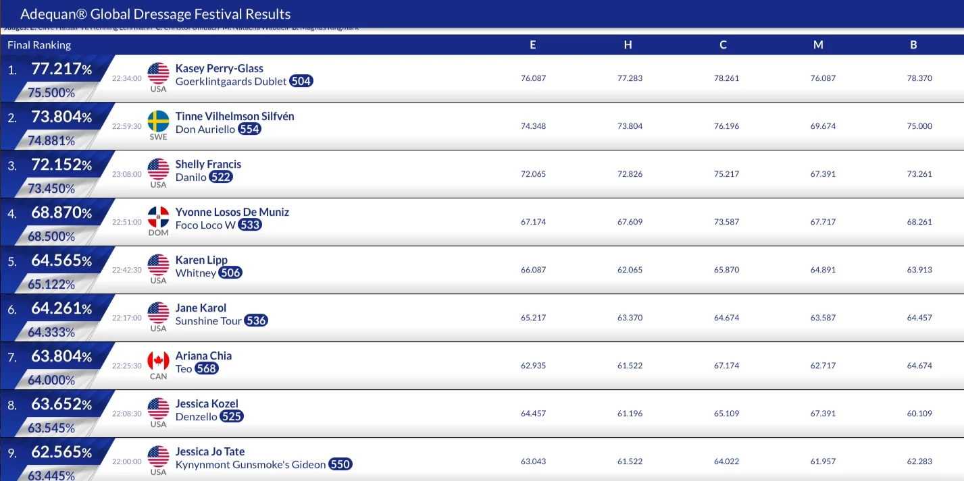964x481 pixels.
Task: Click the USA flag beside Jessica Kozel
Action: tap(158, 409)
